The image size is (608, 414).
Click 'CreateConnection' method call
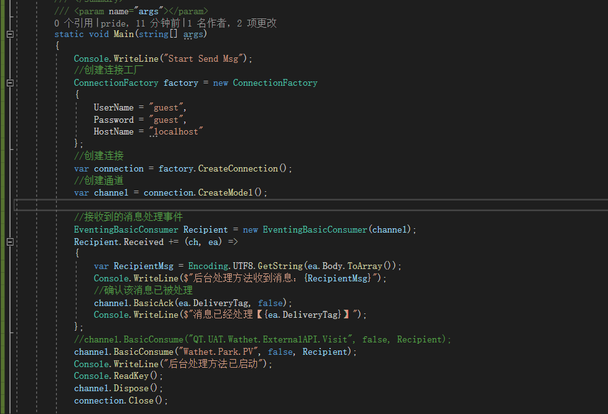238,168
